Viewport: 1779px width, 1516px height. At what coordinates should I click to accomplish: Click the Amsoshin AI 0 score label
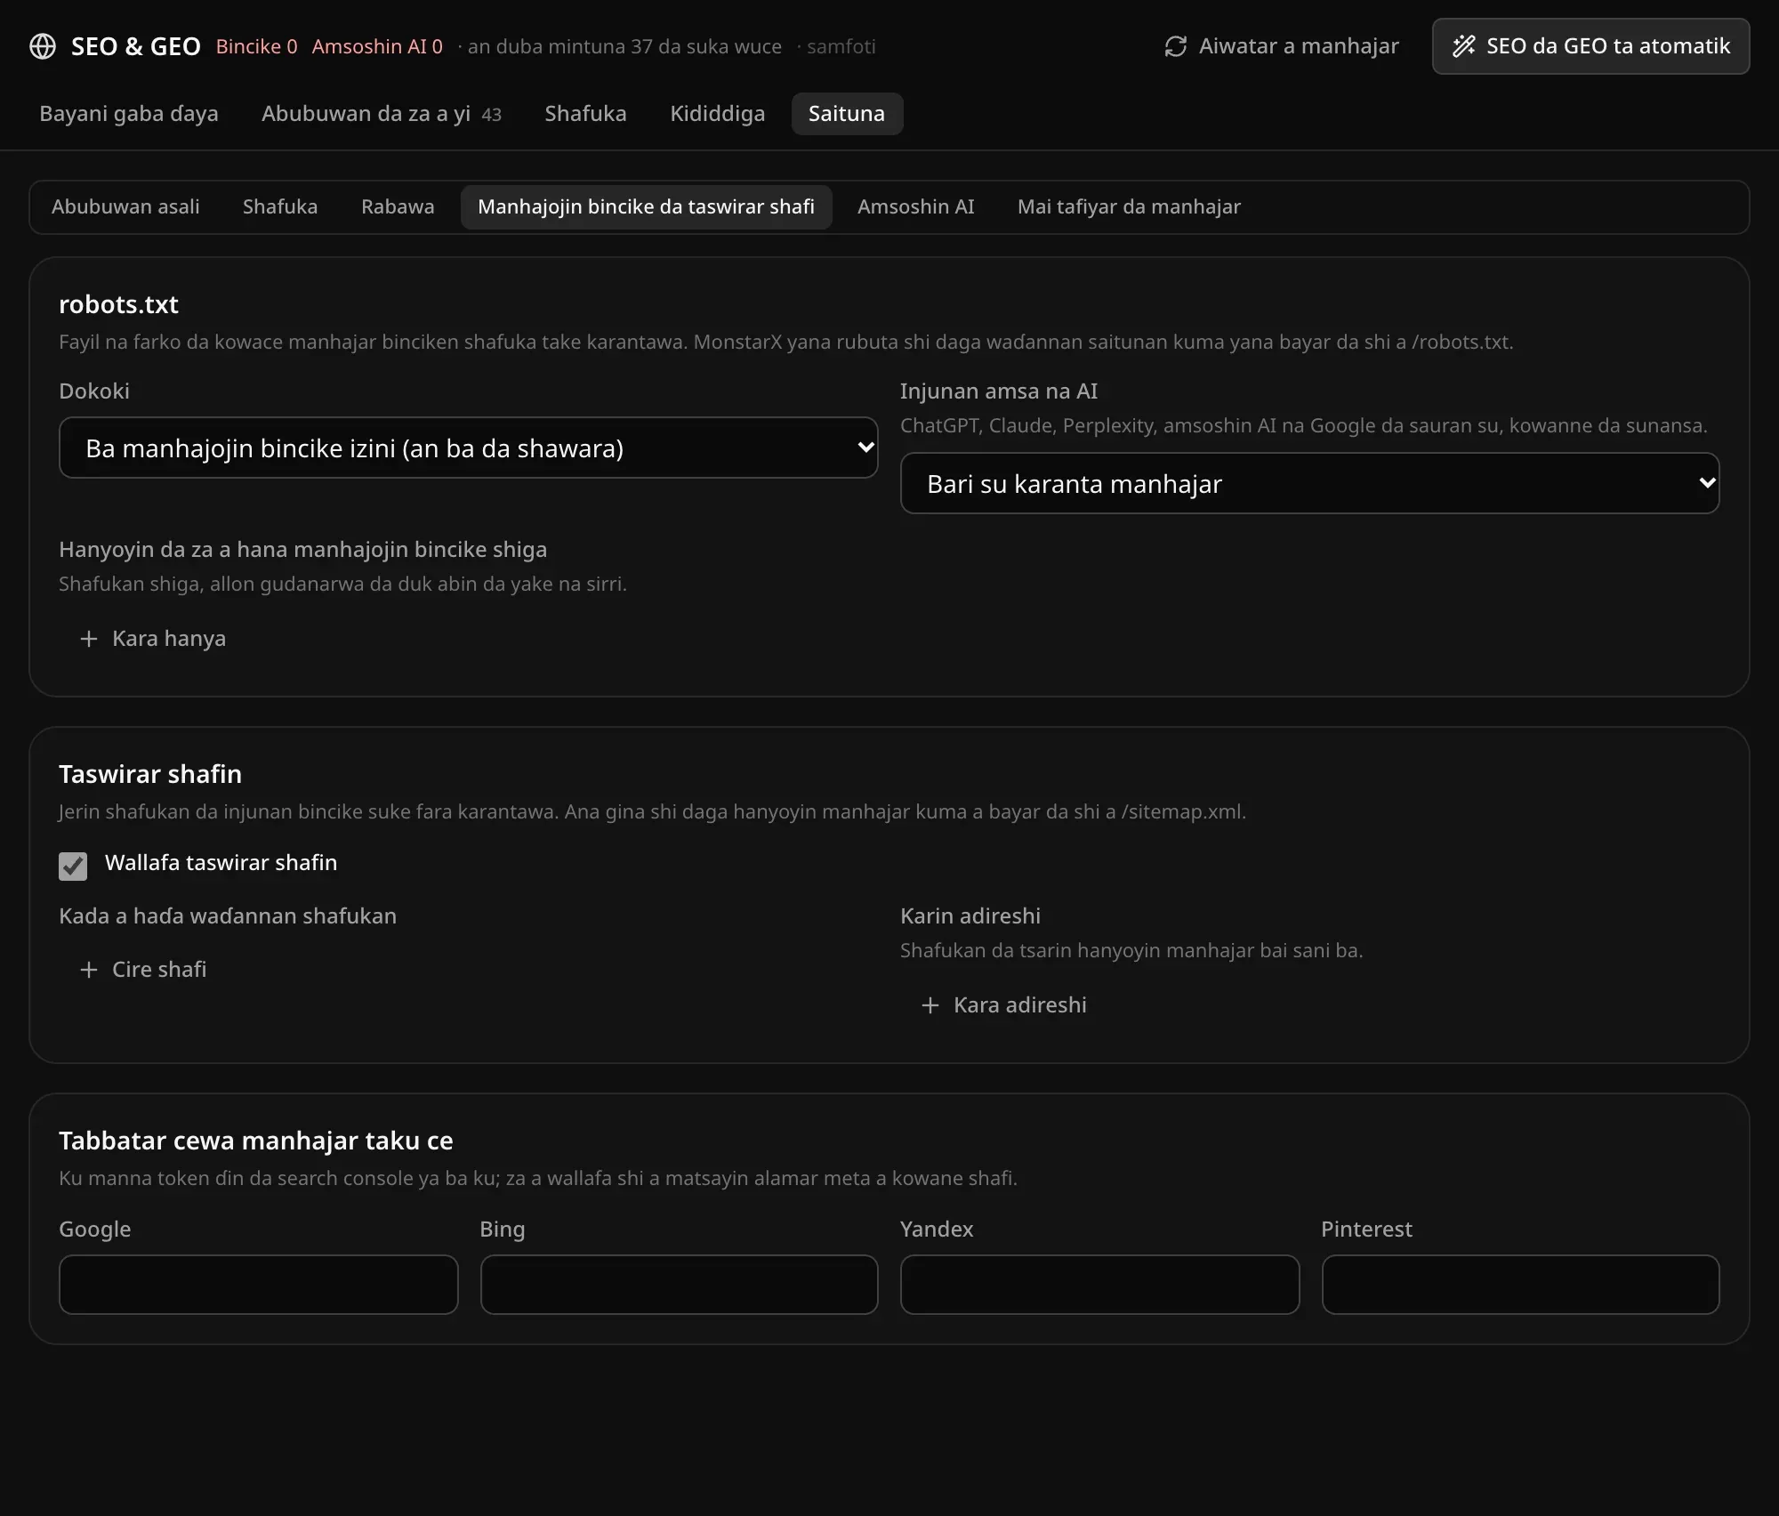377,46
